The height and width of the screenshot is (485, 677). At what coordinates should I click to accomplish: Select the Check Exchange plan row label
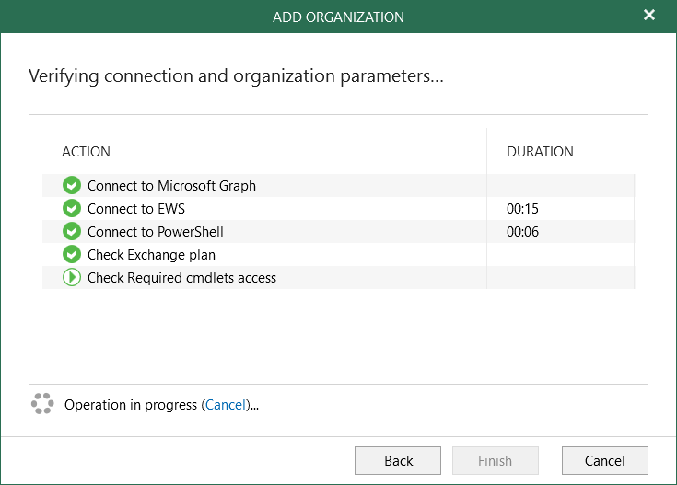pyautogui.click(x=151, y=255)
